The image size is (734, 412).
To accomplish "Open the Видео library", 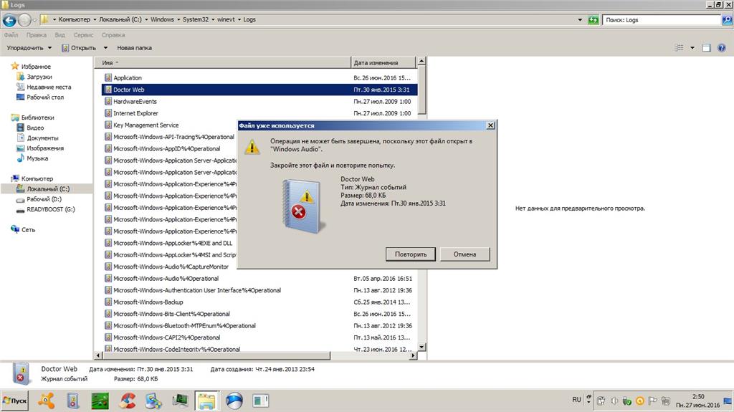I will coord(35,128).
